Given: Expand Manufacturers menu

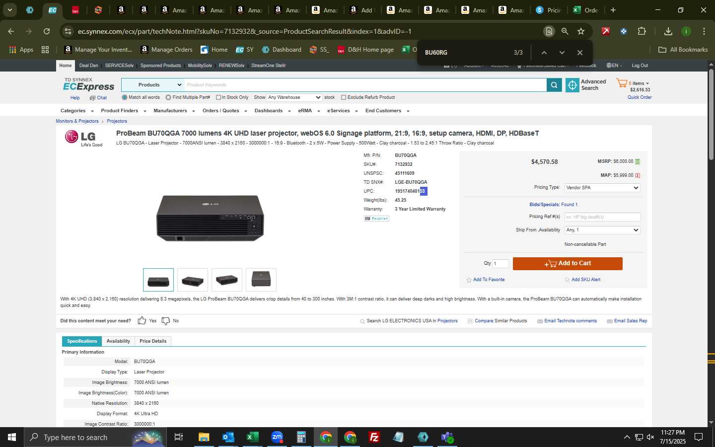Looking at the screenshot, I should tap(174, 111).
